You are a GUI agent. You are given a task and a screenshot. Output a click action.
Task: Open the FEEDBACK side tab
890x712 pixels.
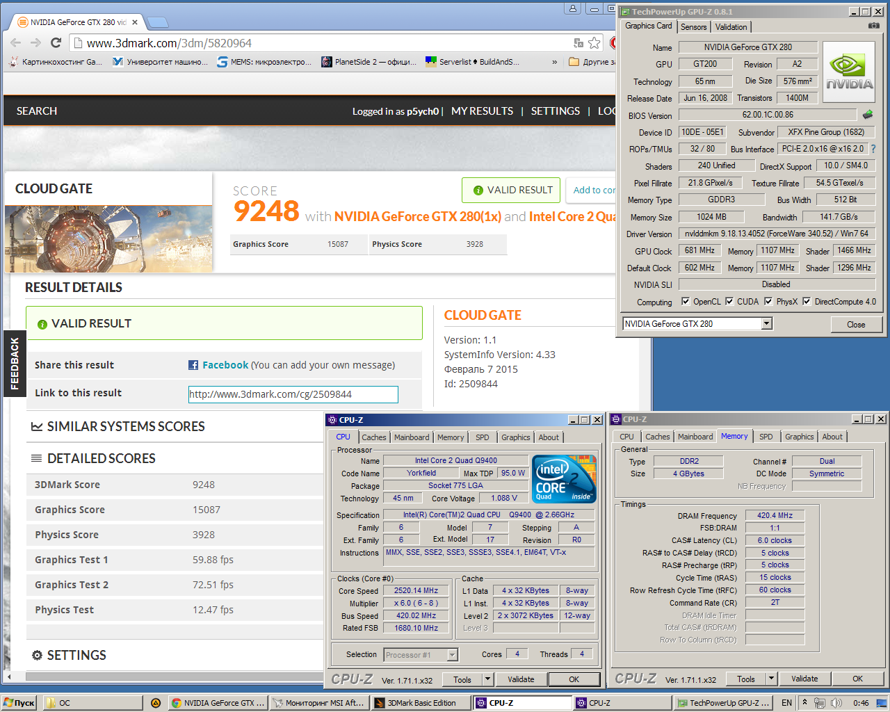[x=15, y=364]
